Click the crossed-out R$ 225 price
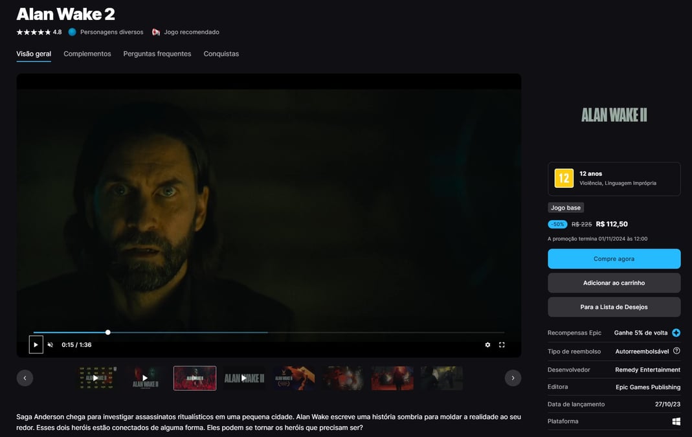Viewport: 692px width, 437px height. click(x=582, y=224)
